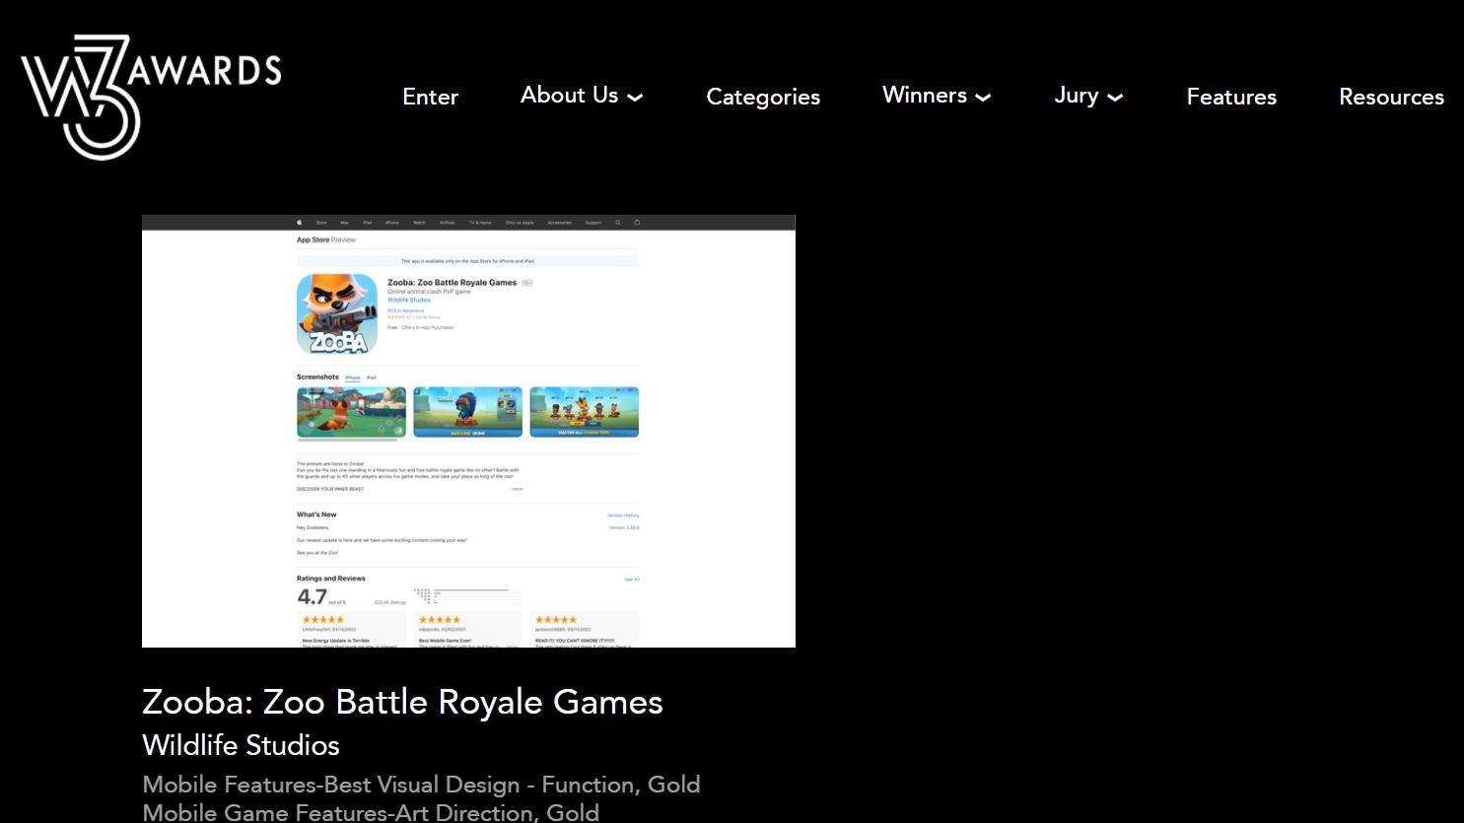Open the Enter page link
Image resolution: width=1464 pixels, height=823 pixels.
tap(430, 97)
